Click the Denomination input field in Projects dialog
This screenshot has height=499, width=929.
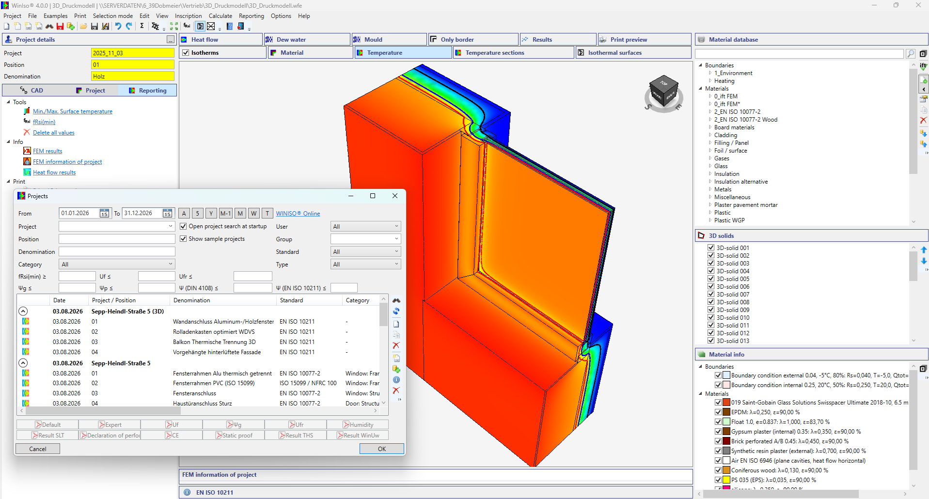tap(117, 251)
